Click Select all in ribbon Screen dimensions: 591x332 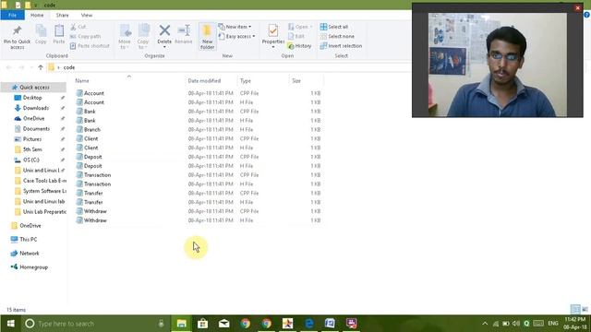pyautogui.click(x=334, y=27)
